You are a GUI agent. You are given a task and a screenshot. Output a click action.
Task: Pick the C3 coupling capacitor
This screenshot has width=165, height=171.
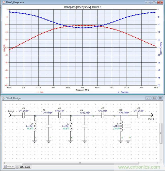point(60,115)
